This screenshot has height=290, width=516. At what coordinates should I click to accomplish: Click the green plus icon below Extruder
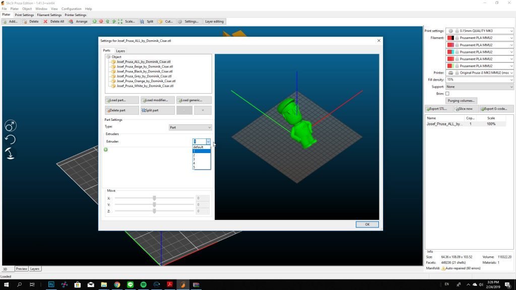click(106, 150)
